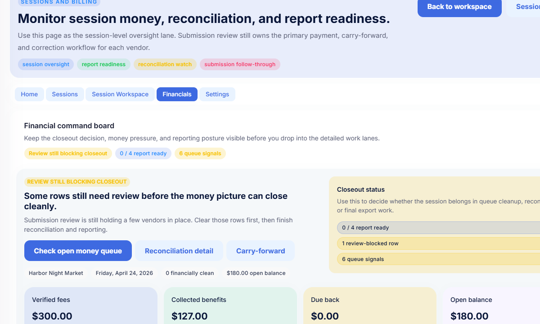Select the session oversight tag

coord(46,64)
